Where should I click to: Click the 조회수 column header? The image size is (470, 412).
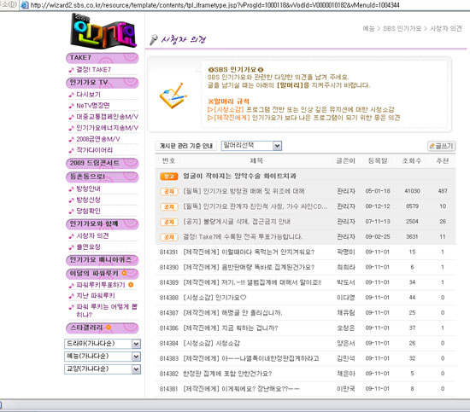(412, 161)
